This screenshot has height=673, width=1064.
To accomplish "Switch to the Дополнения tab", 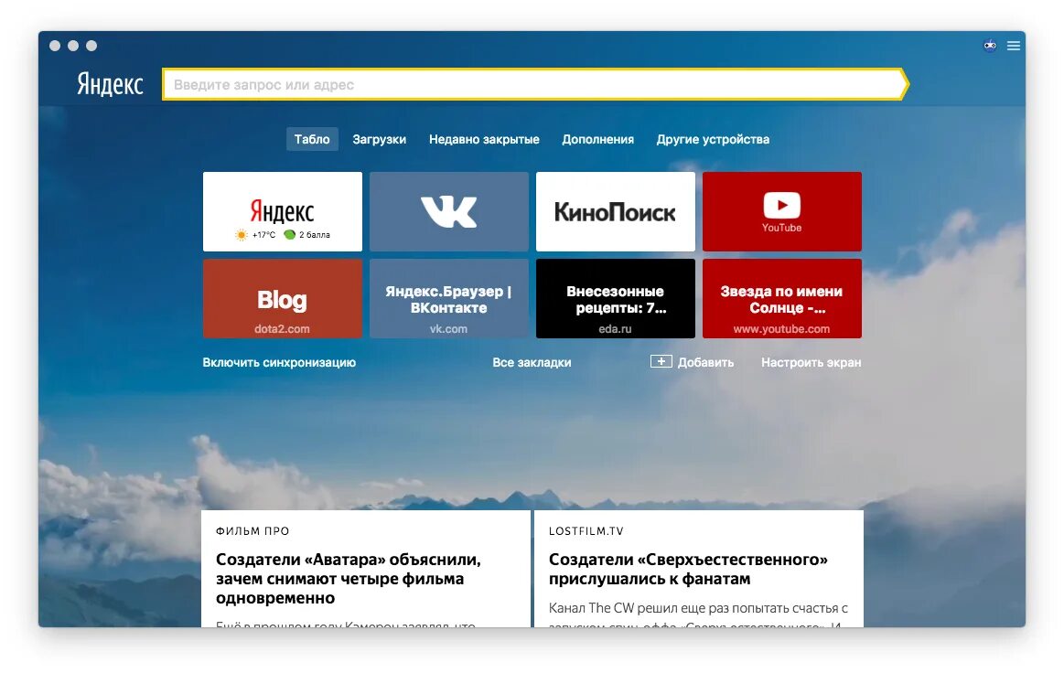I will pos(597,139).
